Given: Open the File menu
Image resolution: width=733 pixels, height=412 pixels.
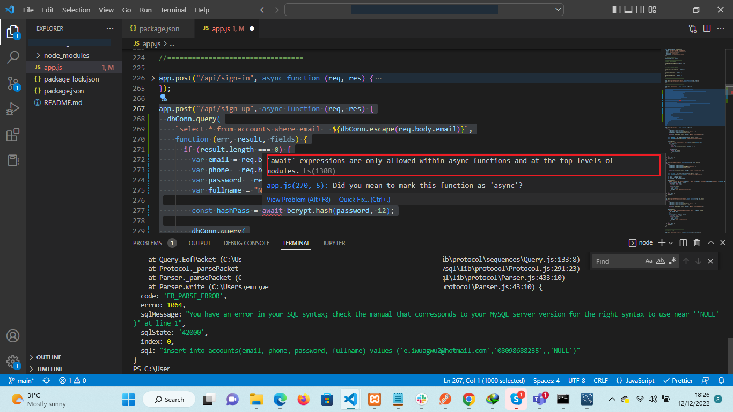Looking at the screenshot, I should click(x=28, y=10).
